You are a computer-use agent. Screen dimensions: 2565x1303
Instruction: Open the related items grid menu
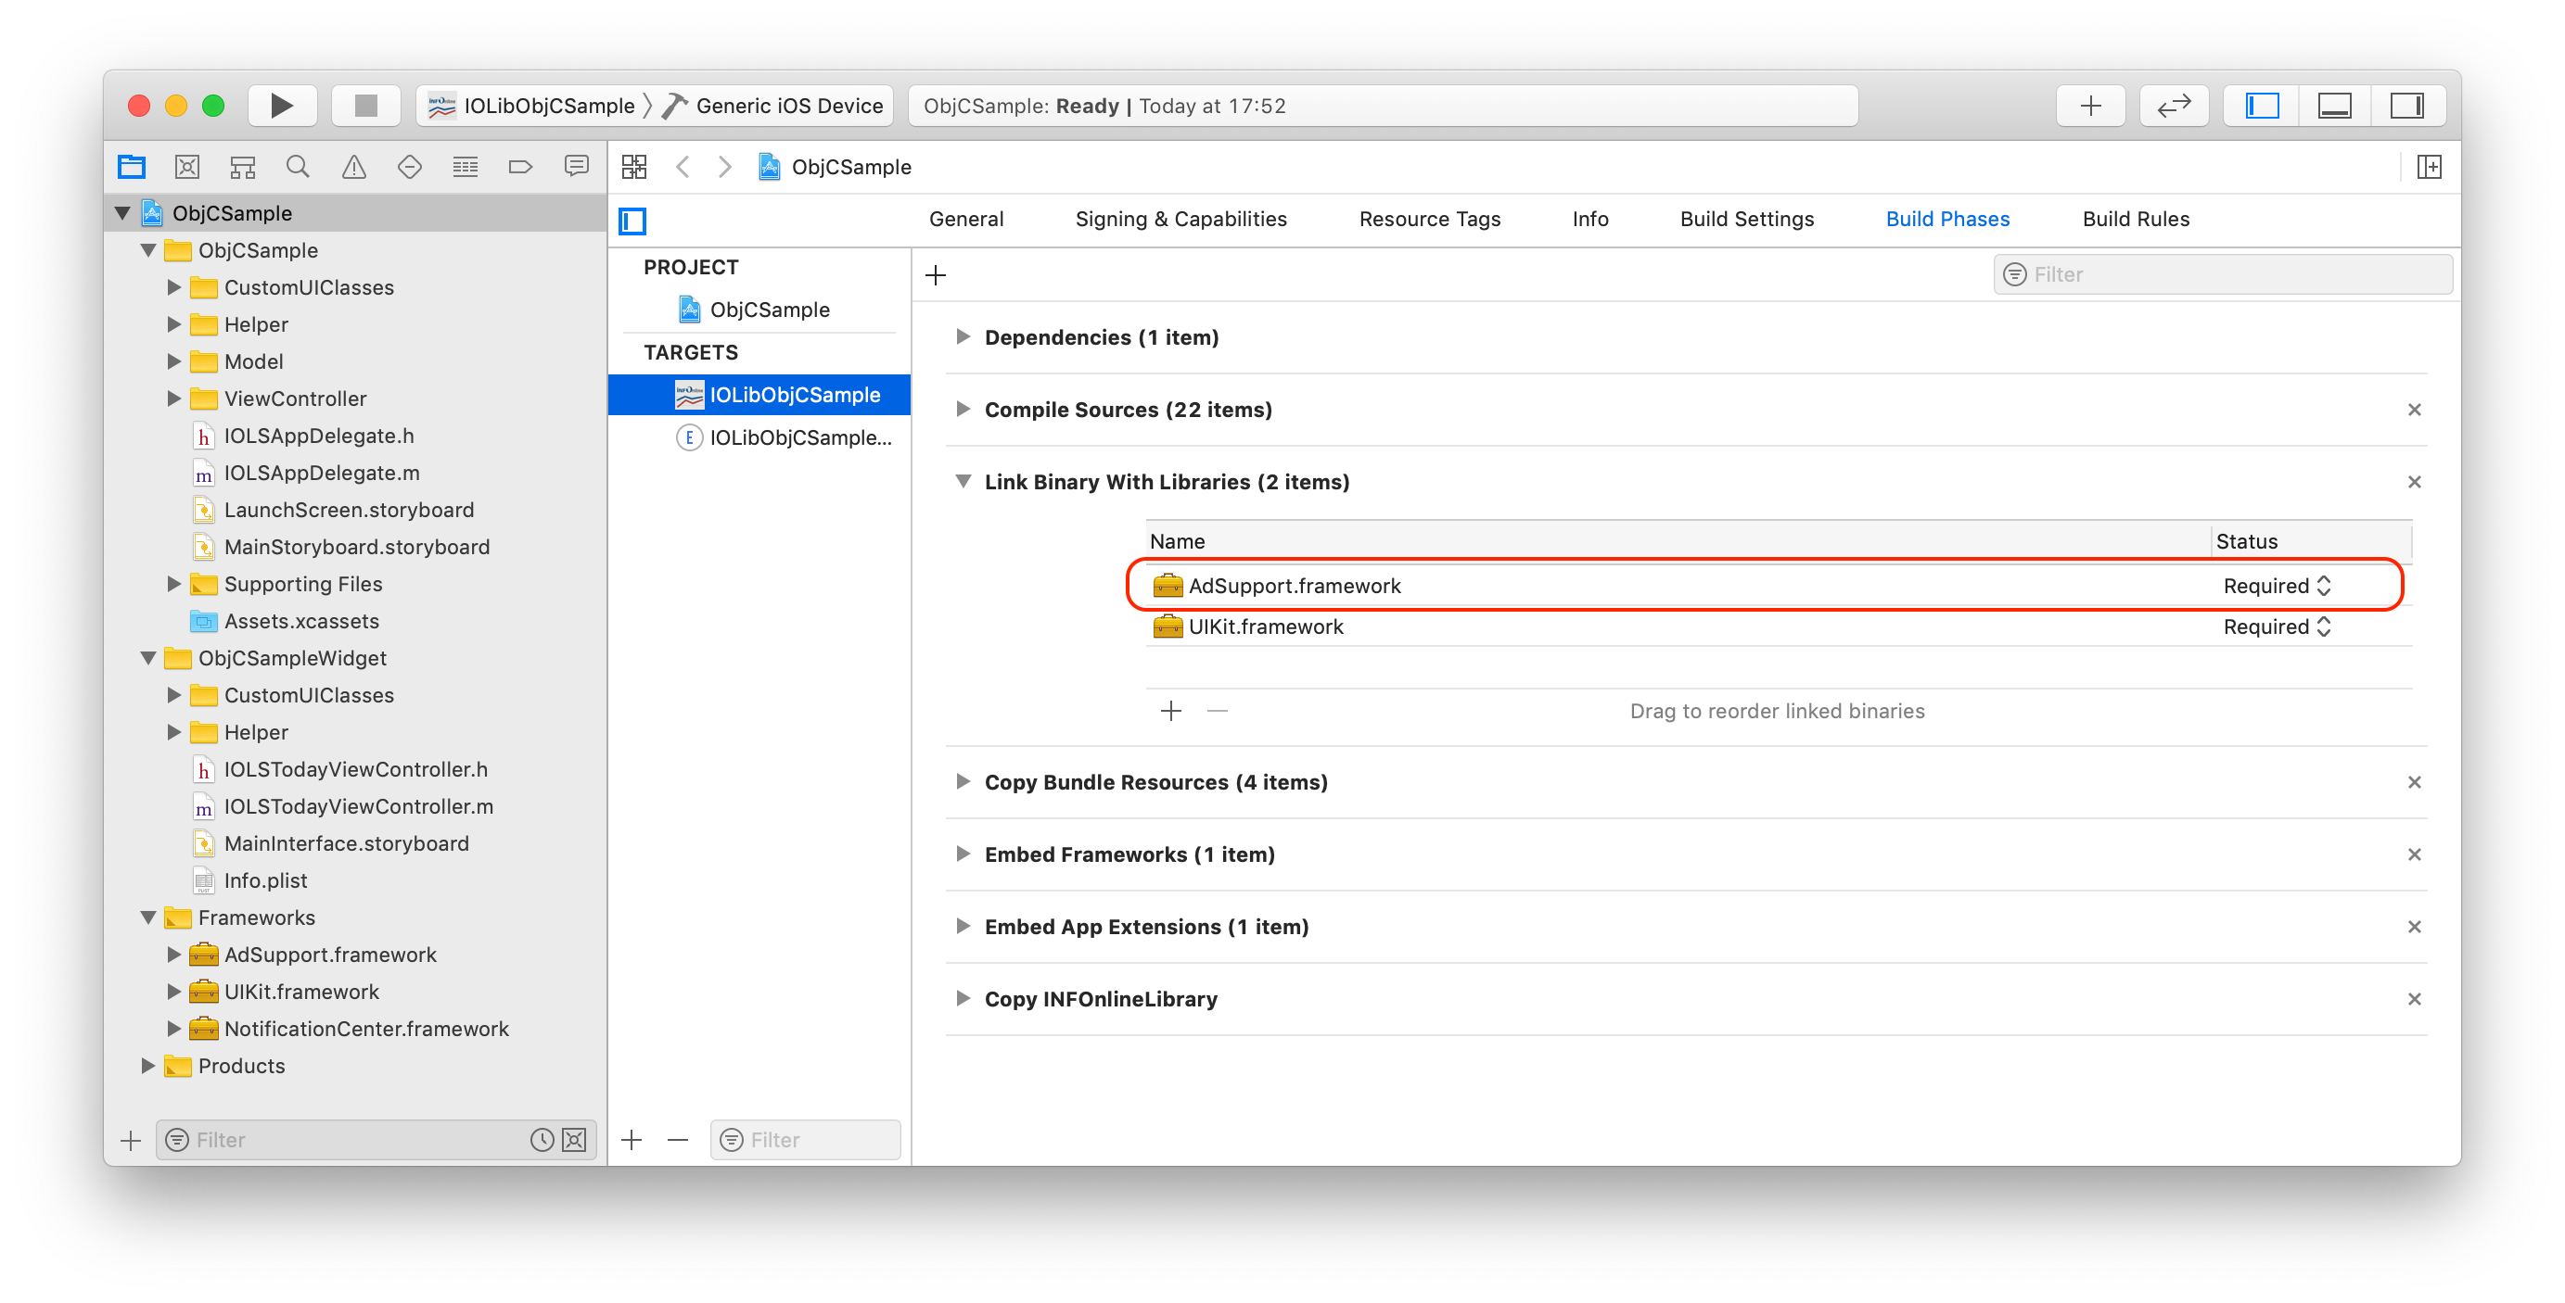[x=634, y=166]
